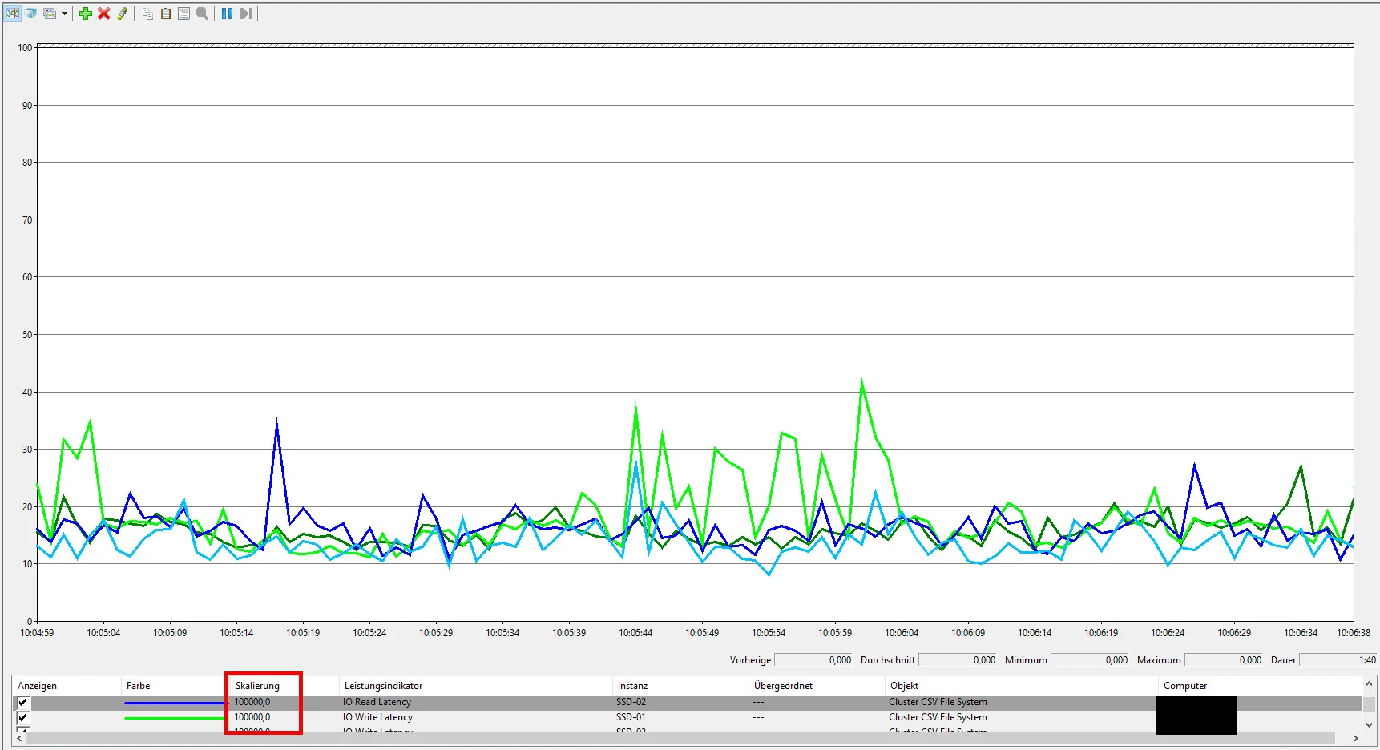Sort by the Objekt column header

[x=905, y=686]
